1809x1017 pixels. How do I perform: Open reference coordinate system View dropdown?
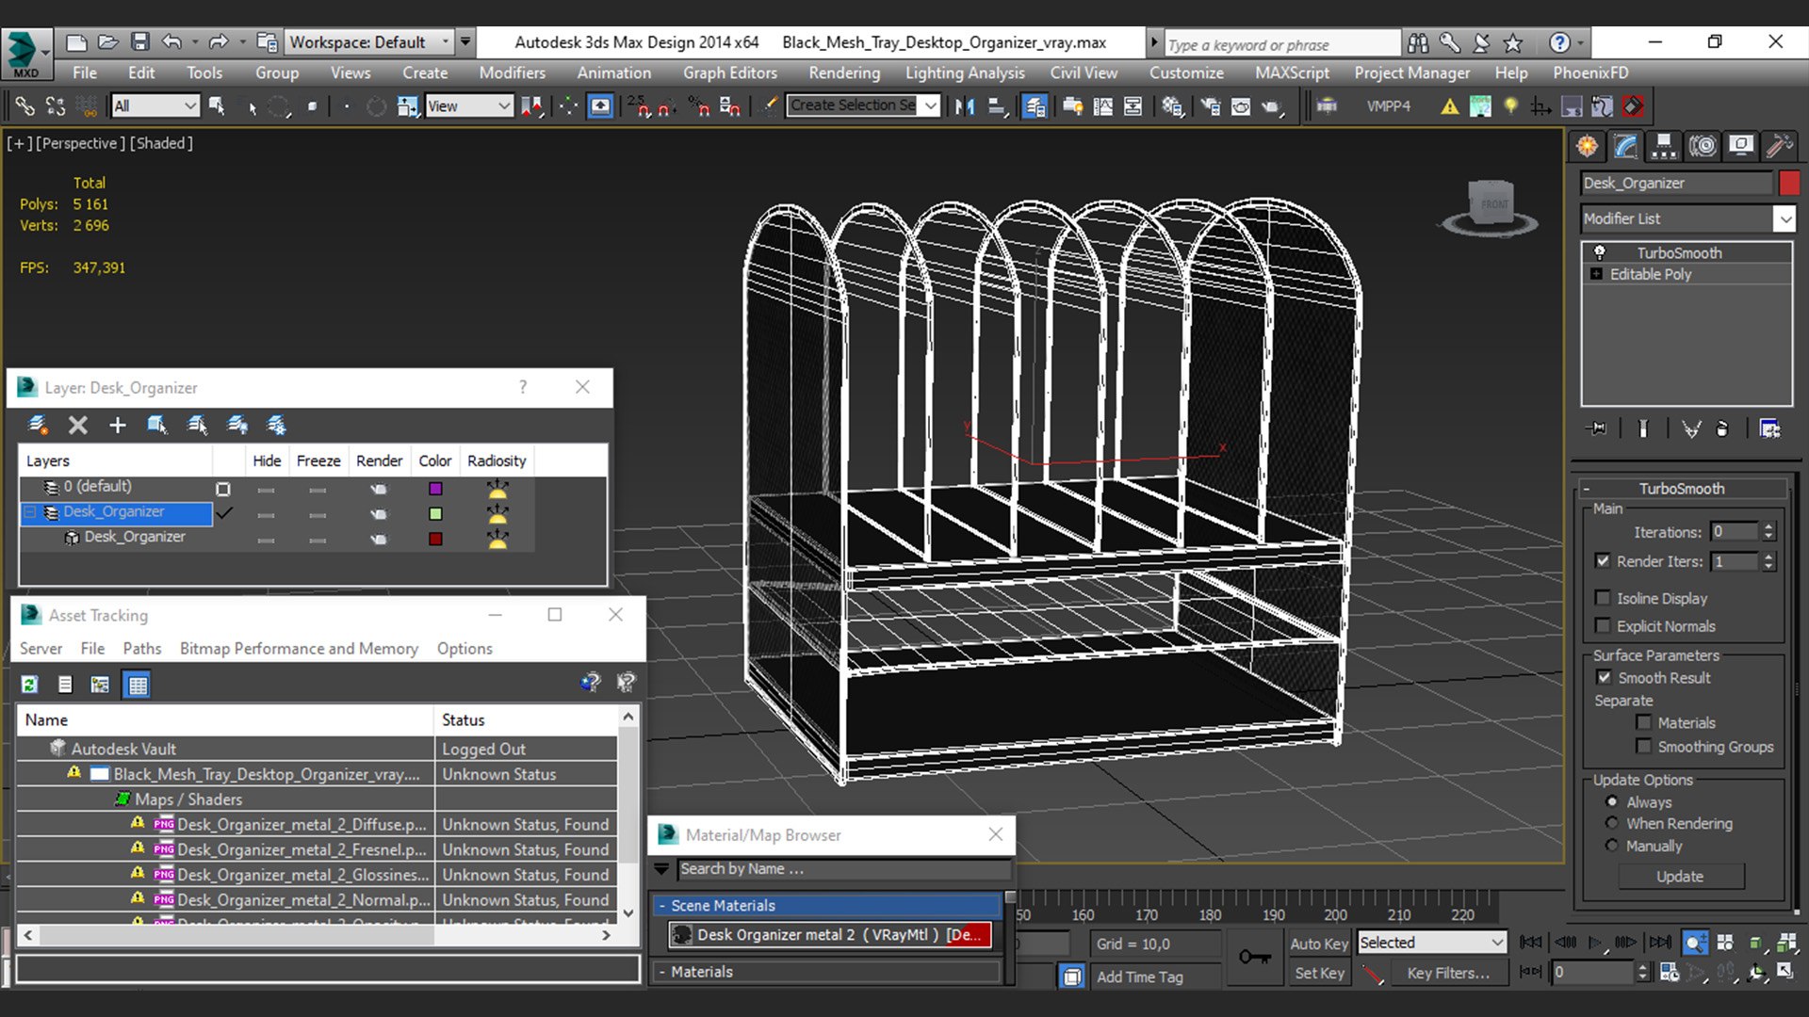(468, 106)
